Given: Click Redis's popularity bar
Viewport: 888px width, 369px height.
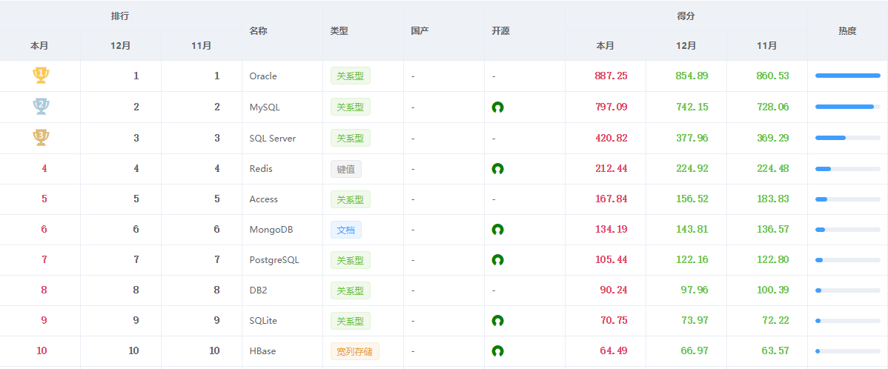Looking at the screenshot, I should [x=848, y=169].
